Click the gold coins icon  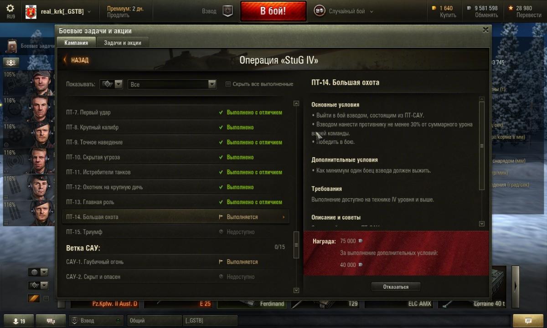pyautogui.click(x=433, y=8)
